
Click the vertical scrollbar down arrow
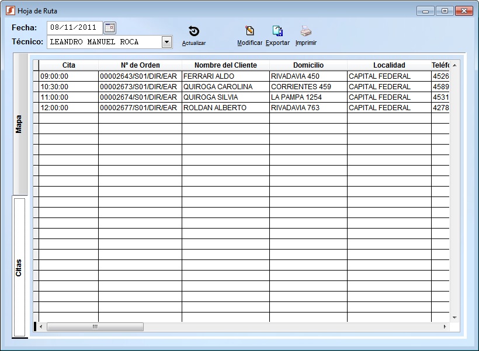coord(454,318)
